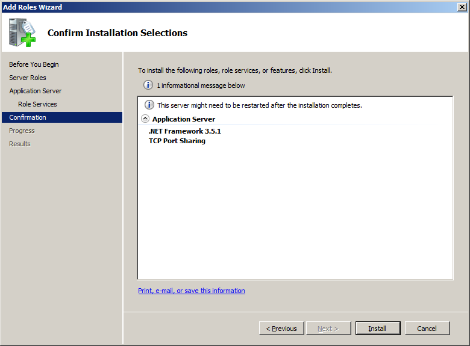Select Application Server in the sidebar
This screenshot has width=470, height=346.
click(36, 91)
